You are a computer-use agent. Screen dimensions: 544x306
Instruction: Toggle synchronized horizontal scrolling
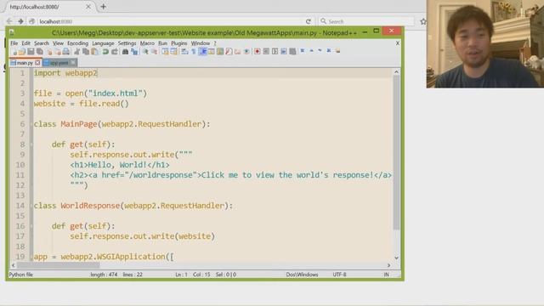click(173, 52)
